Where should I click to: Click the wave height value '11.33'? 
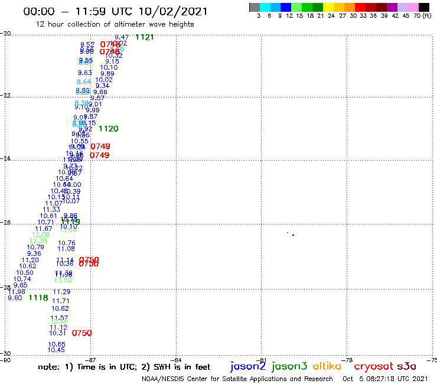51,210
